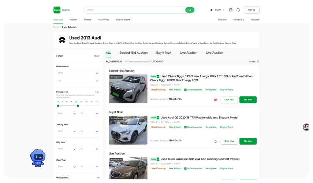
Task: Go to Home breadcrumb
Action: click(x=56, y=27)
